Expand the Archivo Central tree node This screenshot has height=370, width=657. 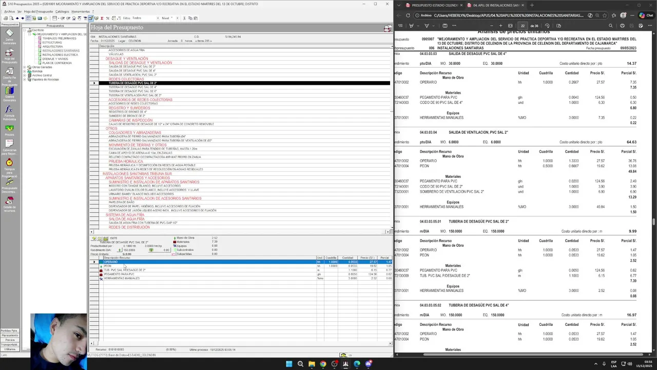[x=24, y=76]
